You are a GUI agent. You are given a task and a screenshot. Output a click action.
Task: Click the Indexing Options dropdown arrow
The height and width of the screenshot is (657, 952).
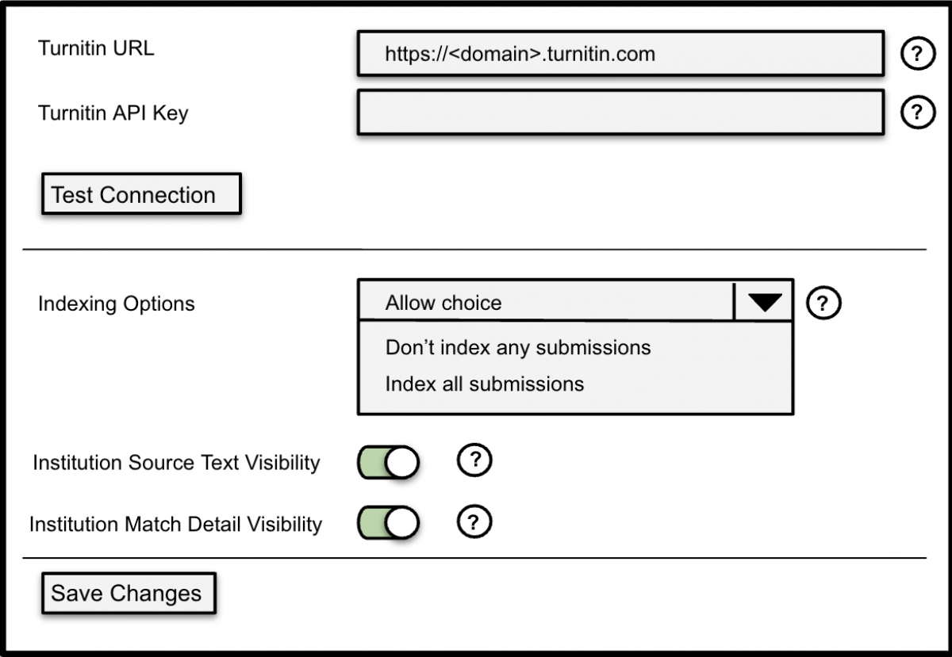click(x=764, y=301)
